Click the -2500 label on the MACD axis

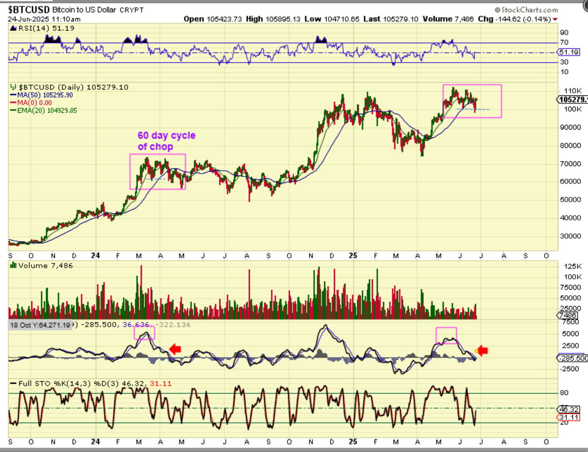pyautogui.click(x=570, y=369)
